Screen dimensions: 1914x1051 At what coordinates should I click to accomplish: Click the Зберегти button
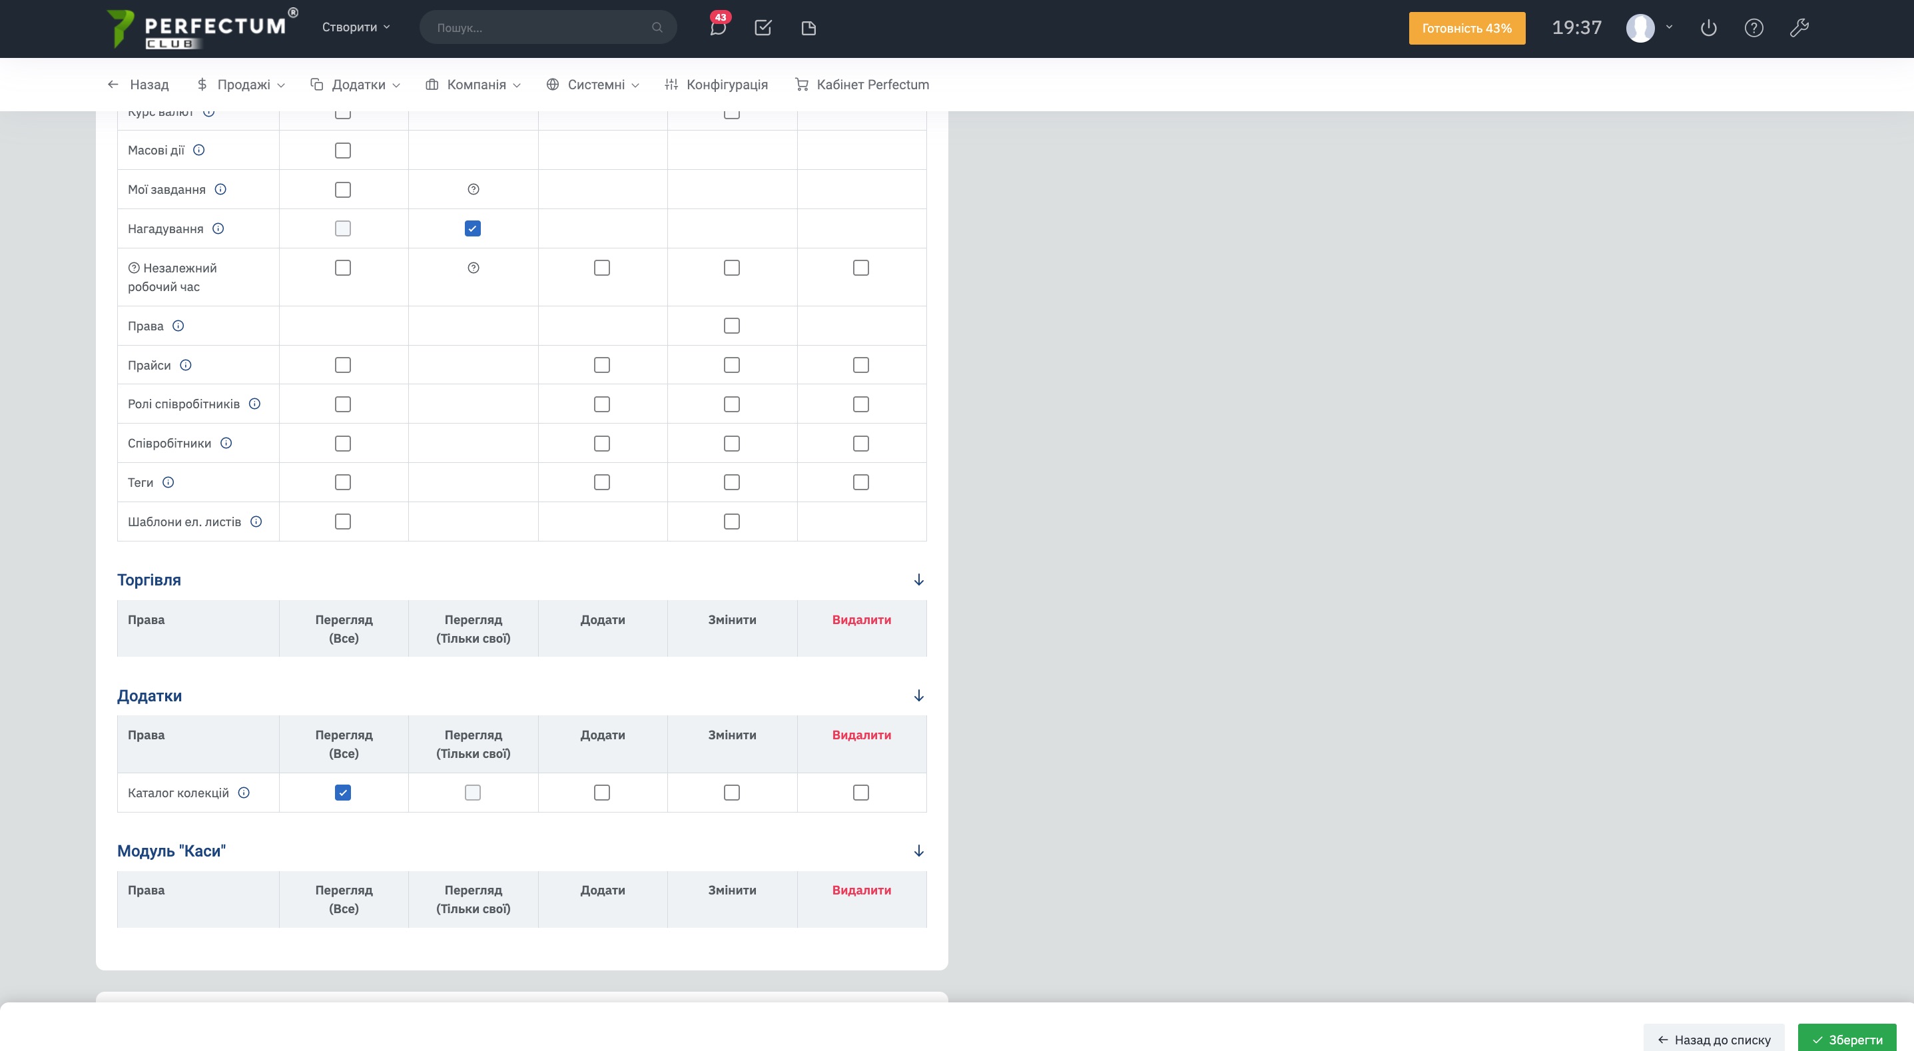(x=1846, y=1039)
